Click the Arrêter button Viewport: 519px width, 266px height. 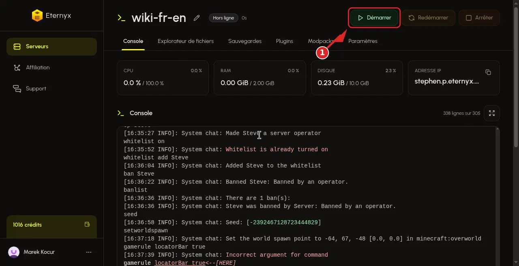point(479,18)
